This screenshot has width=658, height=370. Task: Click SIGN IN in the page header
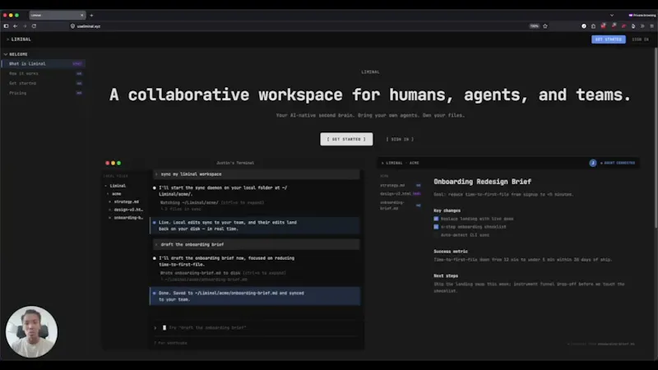[641, 39]
